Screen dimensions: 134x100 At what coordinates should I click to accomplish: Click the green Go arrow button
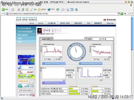tap(122, 14)
